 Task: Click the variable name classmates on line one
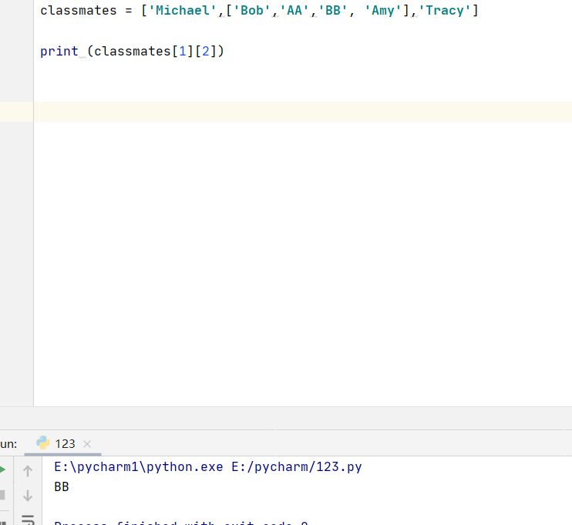tap(79, 11)
